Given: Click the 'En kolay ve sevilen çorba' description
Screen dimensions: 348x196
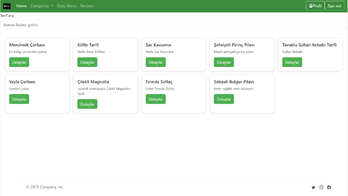Looking at the screenshot, I should (28, 52).
